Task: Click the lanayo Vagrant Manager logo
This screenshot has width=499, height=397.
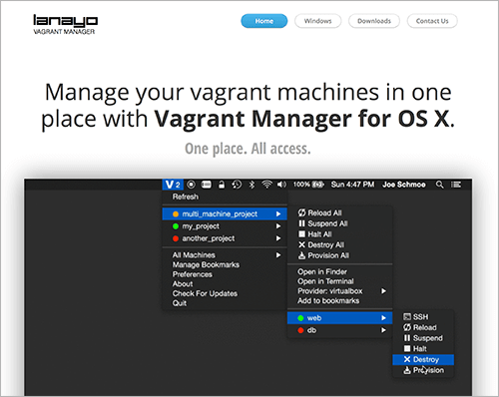Action: pyautogui.click(x=65, y=25)
